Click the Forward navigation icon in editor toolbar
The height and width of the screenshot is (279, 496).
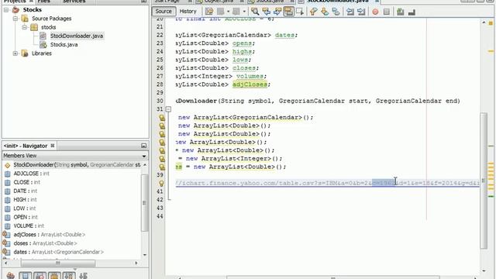click(x=236, y=12)
